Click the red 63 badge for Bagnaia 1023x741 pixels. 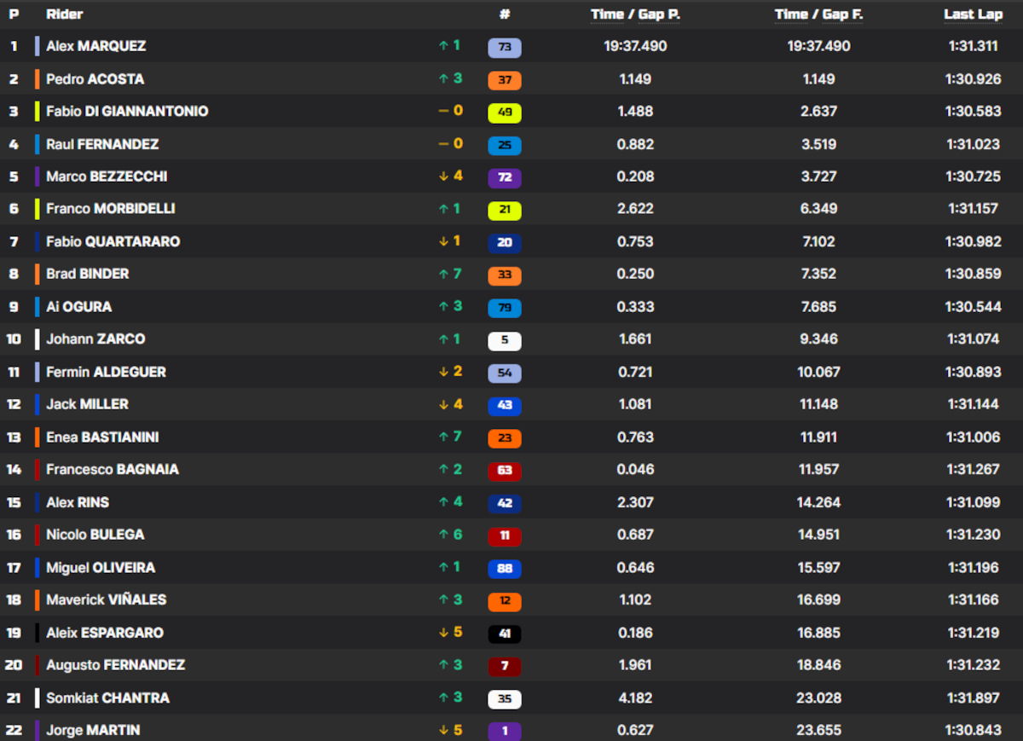(504, 471)
